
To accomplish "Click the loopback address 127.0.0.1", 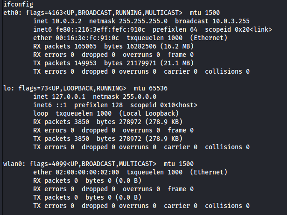I will 69,97.
